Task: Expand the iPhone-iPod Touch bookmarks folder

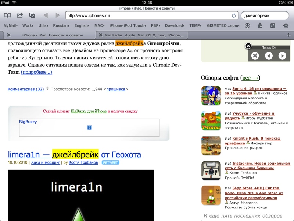Action: tap(128, 25)
